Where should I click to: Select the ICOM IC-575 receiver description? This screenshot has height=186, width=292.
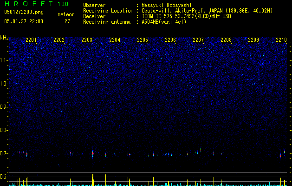click(186, 16)
